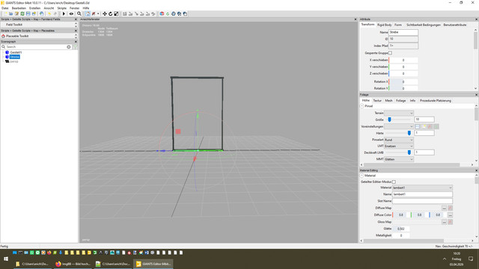Click the Undo arrow icon

tap(49, 13)
